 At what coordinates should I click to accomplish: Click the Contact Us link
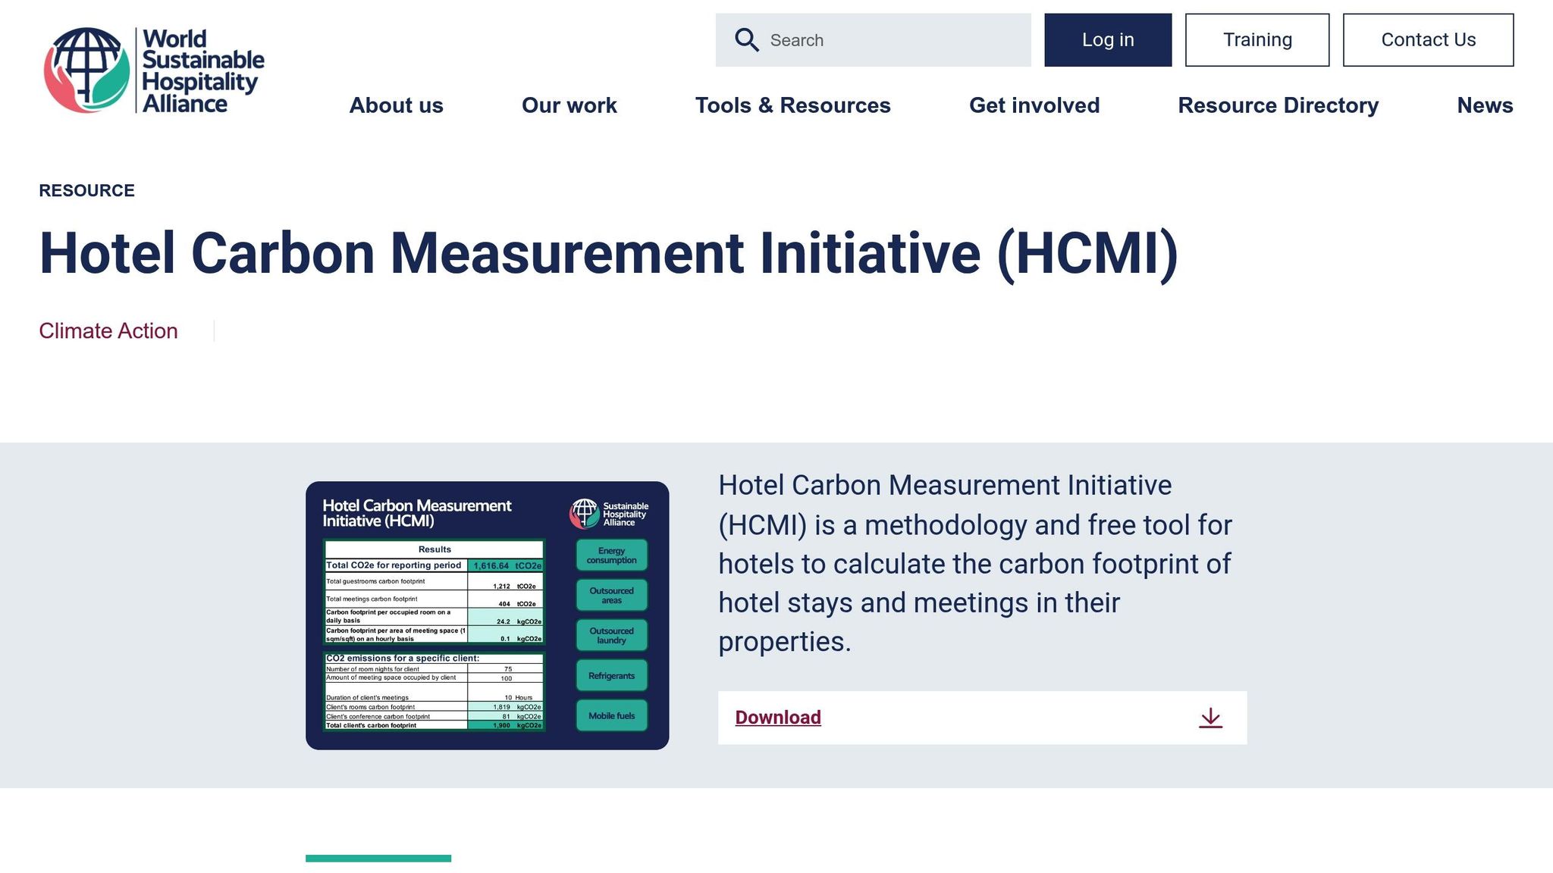click(1428, 39)
